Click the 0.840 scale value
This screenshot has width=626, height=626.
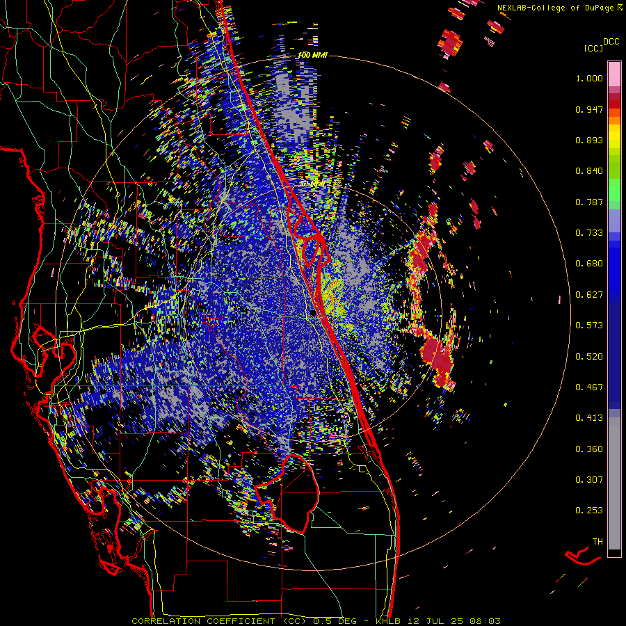589,171
